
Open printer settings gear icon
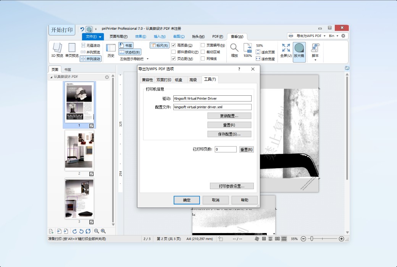(x=343, y=36)
